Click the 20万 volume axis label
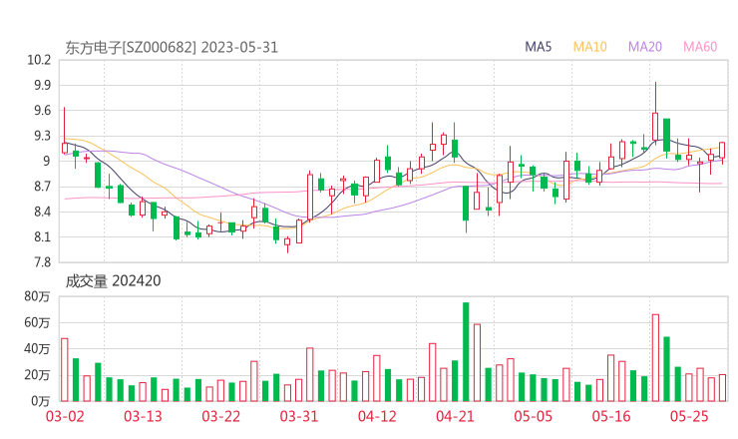This screenshot has height=439, width=738. pos(37,375)
